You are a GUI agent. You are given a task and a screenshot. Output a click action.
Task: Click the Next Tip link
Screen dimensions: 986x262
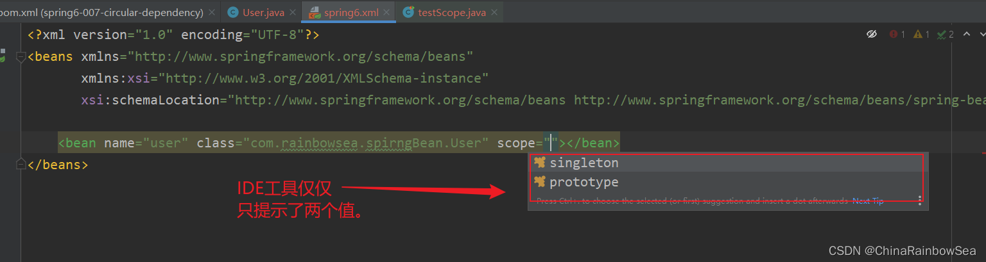coord(868,201)
